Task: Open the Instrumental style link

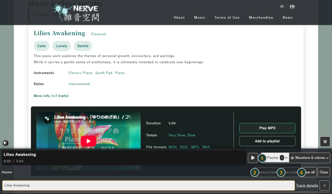Action: [79, 84]
